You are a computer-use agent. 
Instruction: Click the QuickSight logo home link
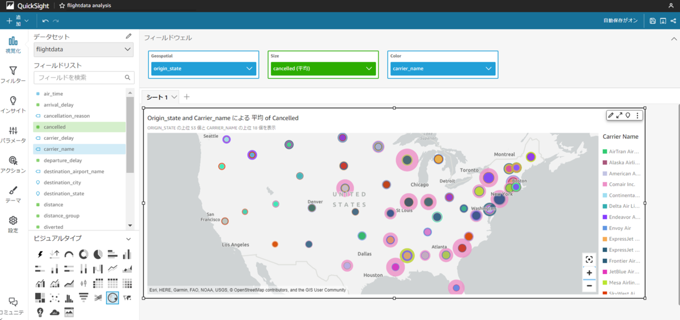coord(28,6)
